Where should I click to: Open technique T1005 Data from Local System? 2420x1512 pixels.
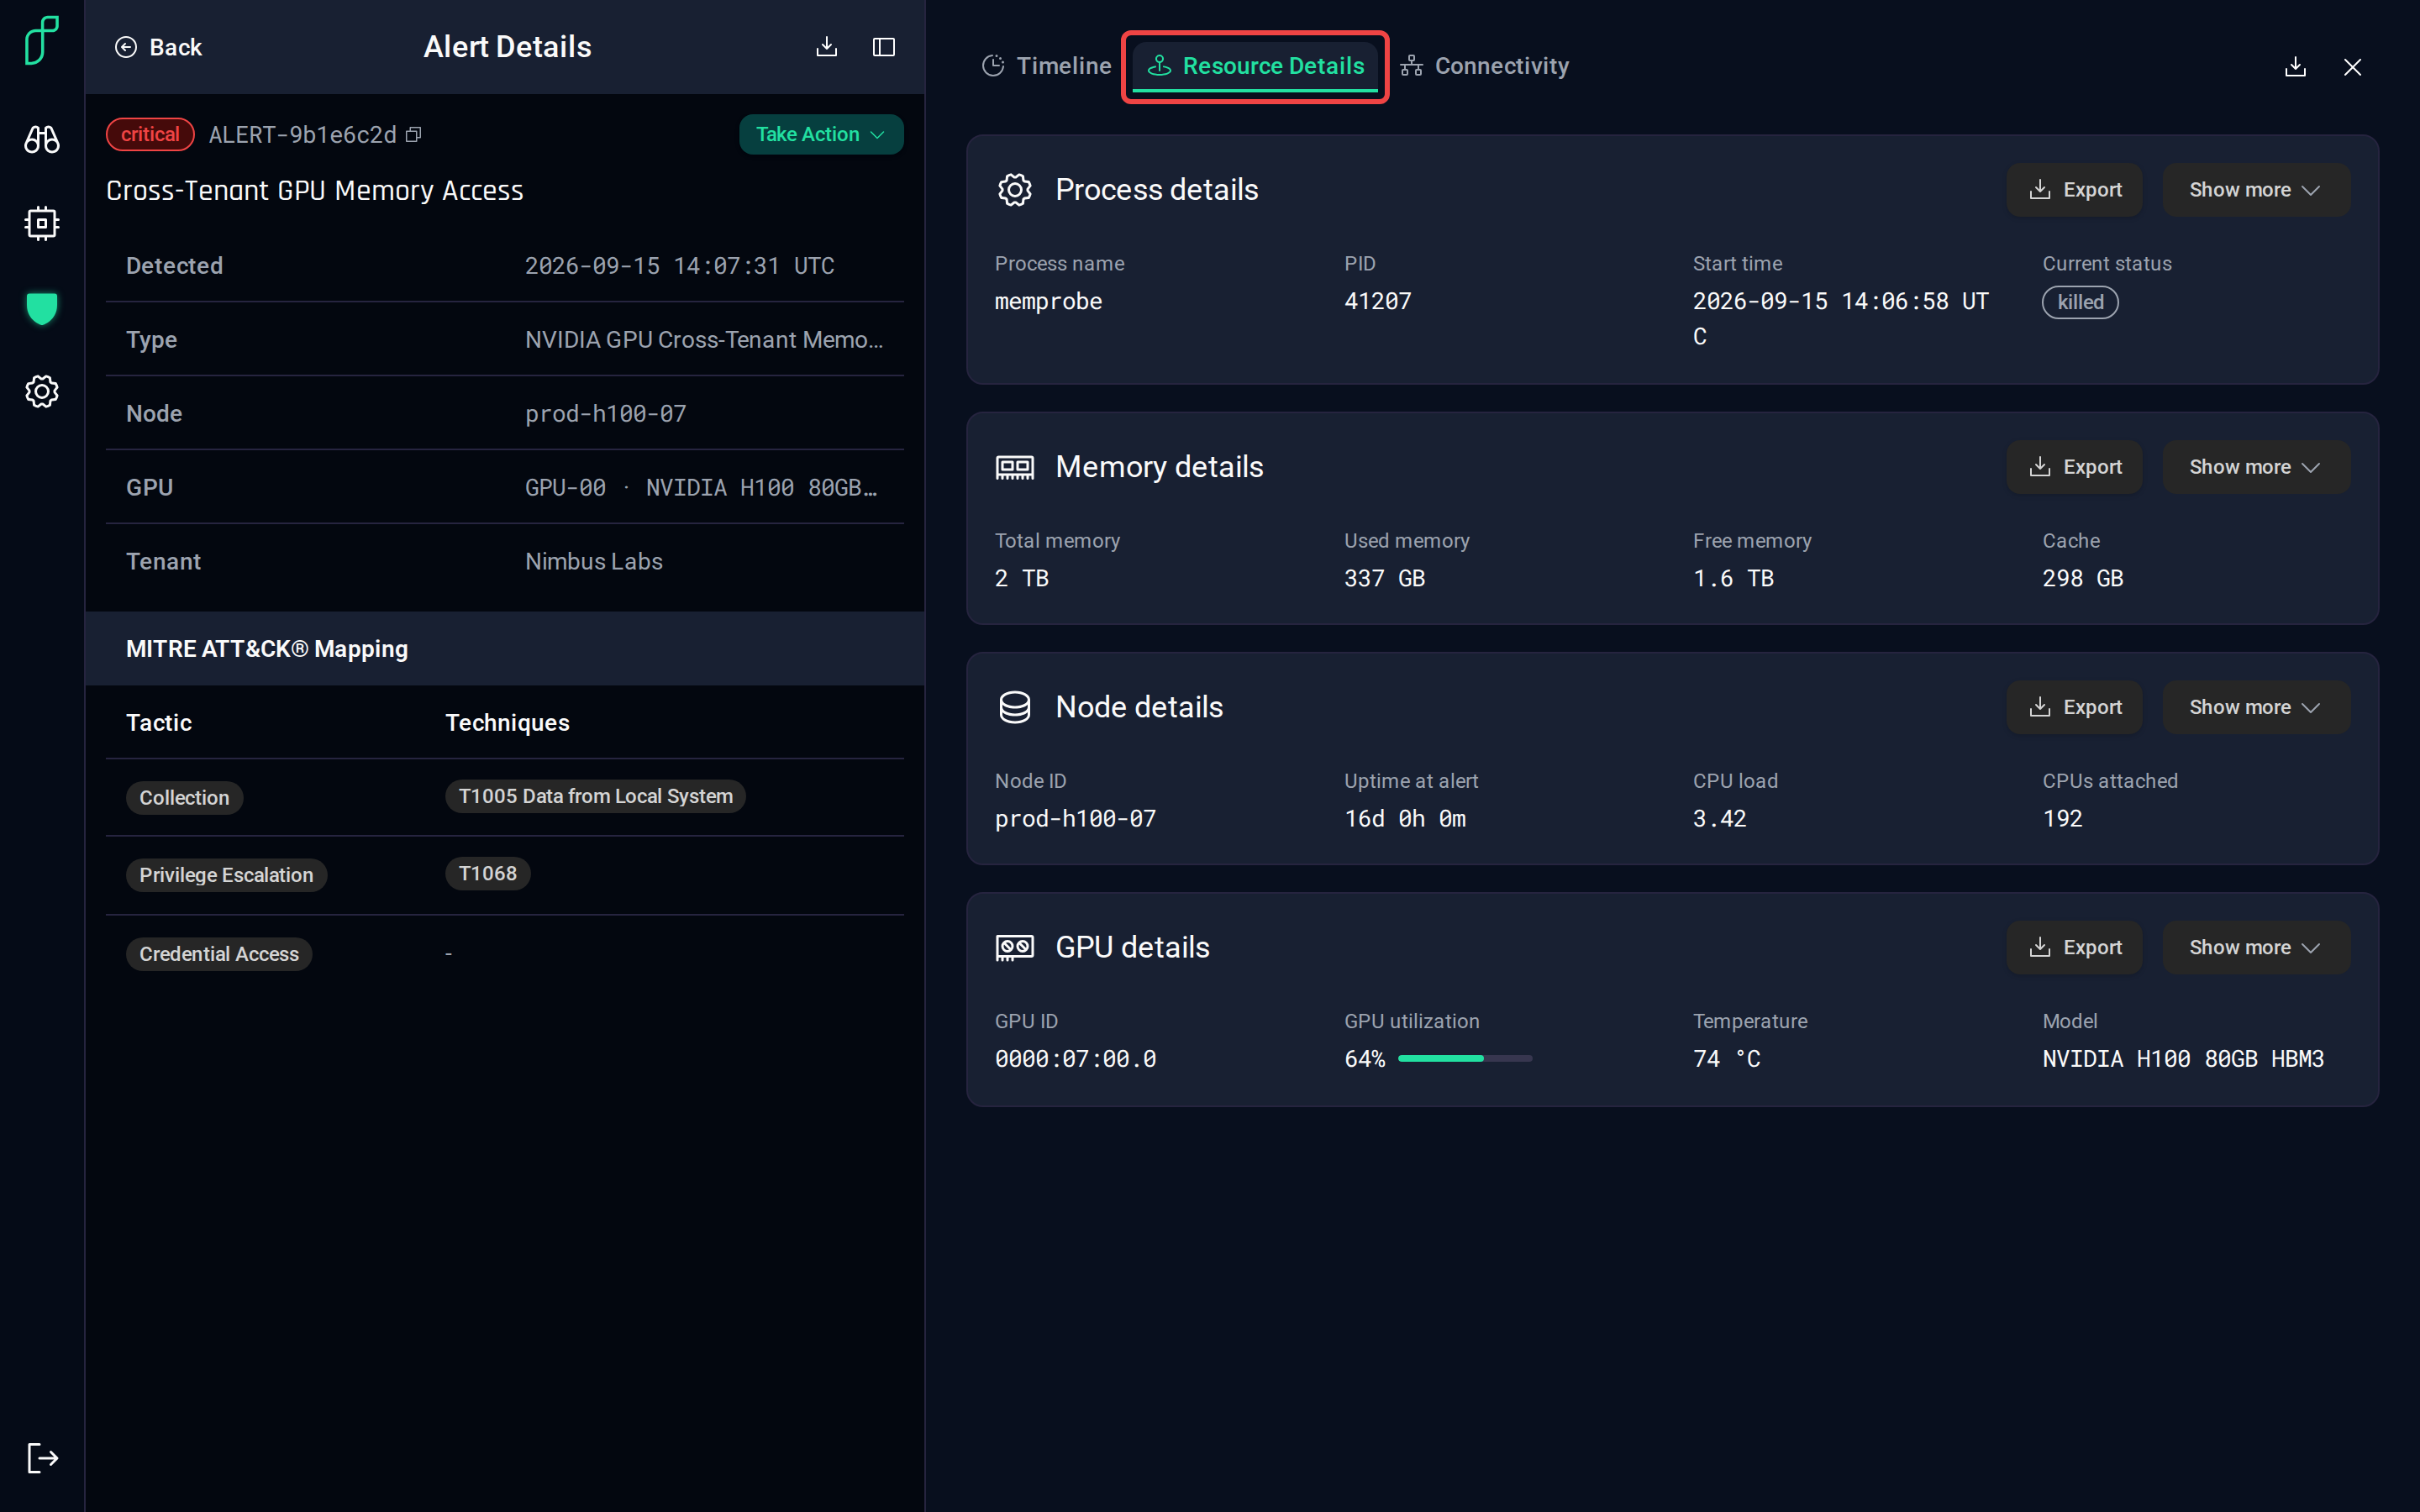pos(595,796)
